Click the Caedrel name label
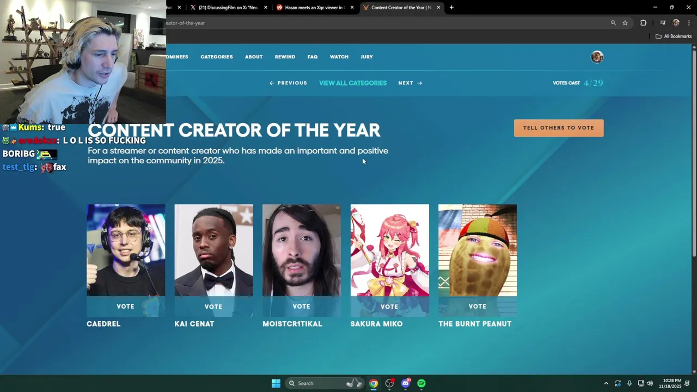This screenshot has height=392, width=697. pos(103,324)
